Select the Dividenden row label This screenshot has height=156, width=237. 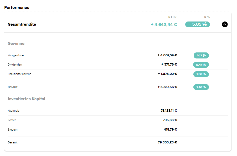[x=15, y=64]
